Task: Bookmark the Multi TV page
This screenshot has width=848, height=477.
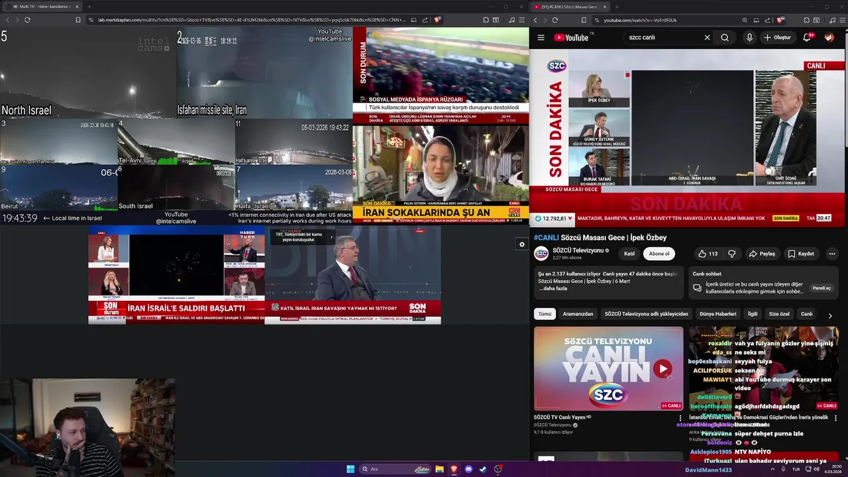Action: (78, 20)
